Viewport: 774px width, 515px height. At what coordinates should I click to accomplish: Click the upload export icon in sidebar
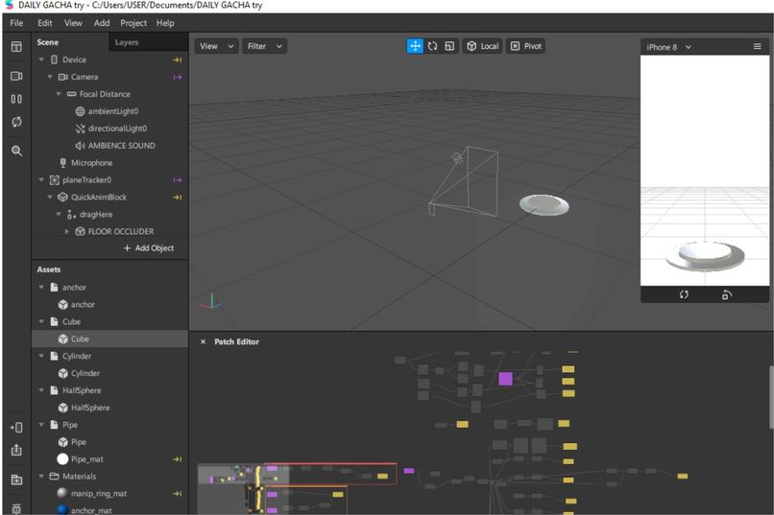[16, 450]
